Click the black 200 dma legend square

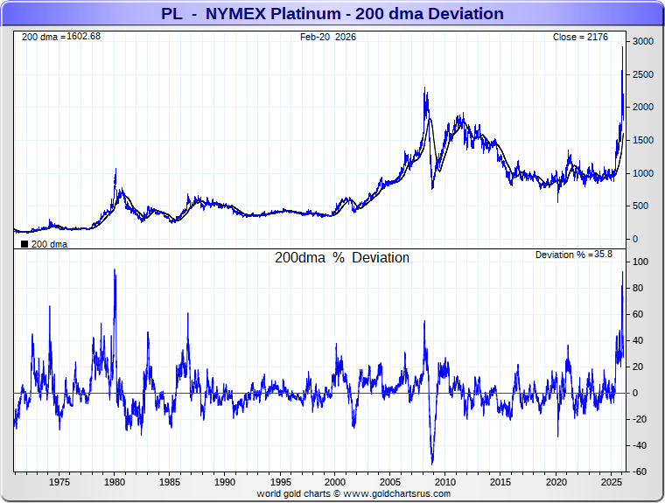click(x=24, y=244)
